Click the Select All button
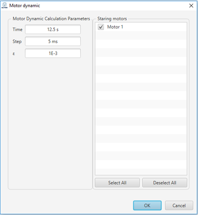Viewport: 198px width, 215px height. click(x=117, y=183)
